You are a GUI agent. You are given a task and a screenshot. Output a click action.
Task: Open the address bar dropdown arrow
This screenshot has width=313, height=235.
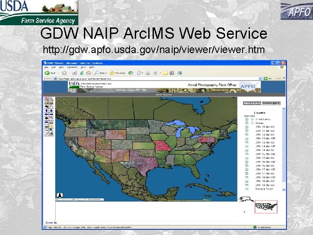pyautogui.click(x=260, y=78)
